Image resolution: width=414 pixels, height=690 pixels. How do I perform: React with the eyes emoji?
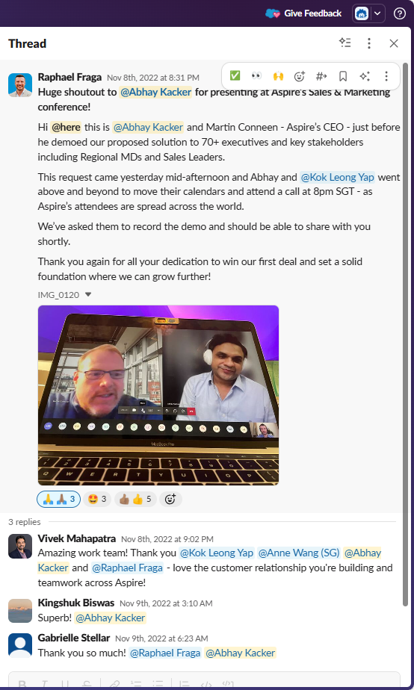(256, 76)
